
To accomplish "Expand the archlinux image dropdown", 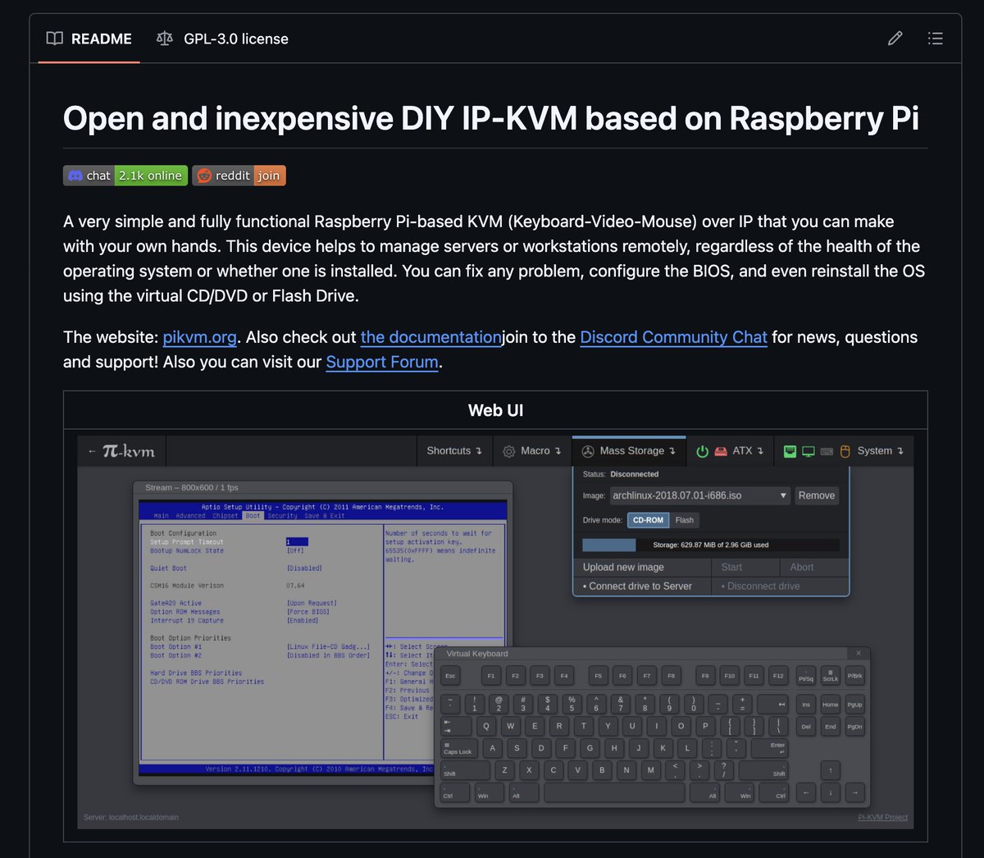I will 700,495.
